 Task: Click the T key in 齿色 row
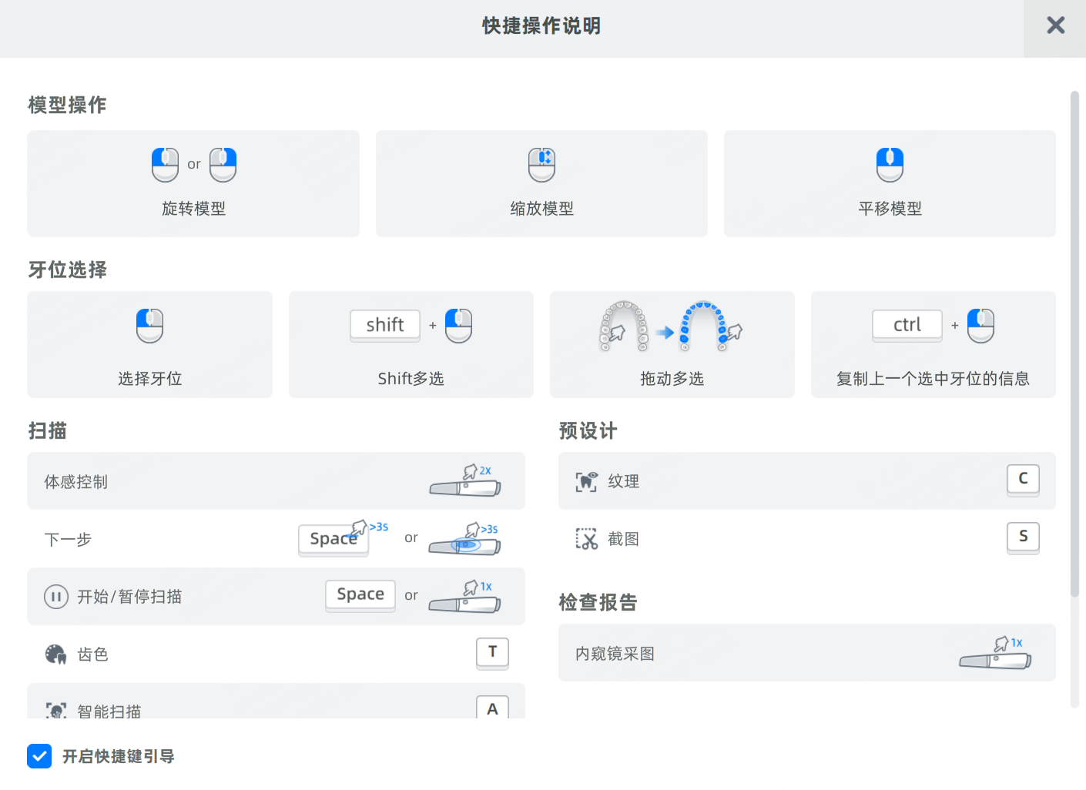[492, 653]
